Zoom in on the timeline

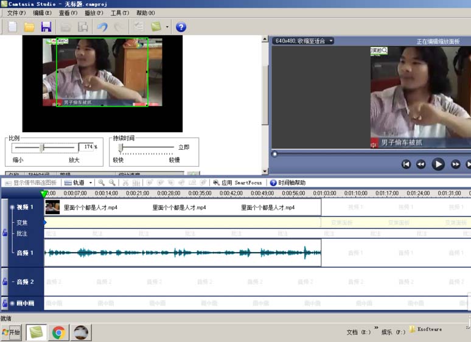(x=101, y=183)
